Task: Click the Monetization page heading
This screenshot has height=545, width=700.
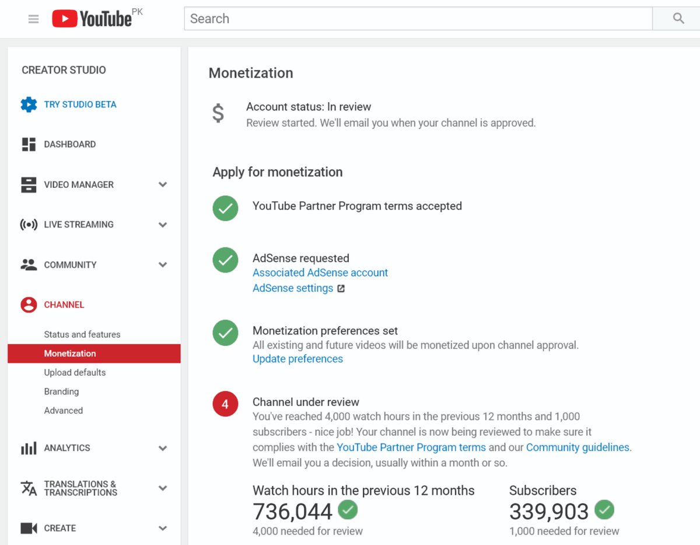Action: (x=251, y=73)
